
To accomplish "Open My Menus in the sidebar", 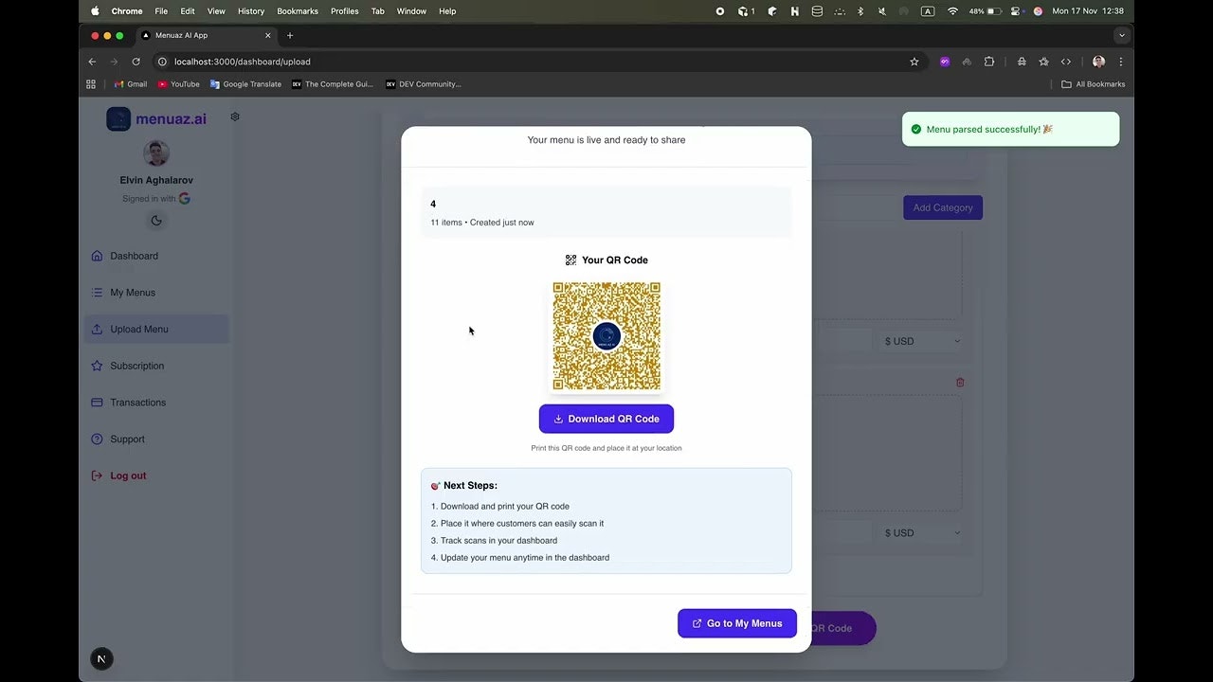I will [156, 293].
